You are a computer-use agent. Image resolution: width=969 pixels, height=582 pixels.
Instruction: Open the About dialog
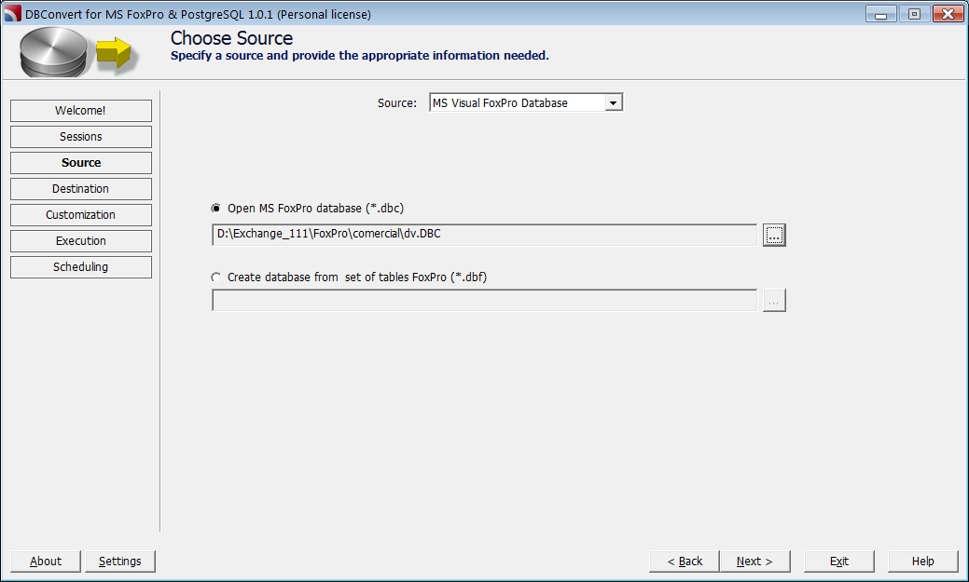pyautogui.click(x=46, y=561)
